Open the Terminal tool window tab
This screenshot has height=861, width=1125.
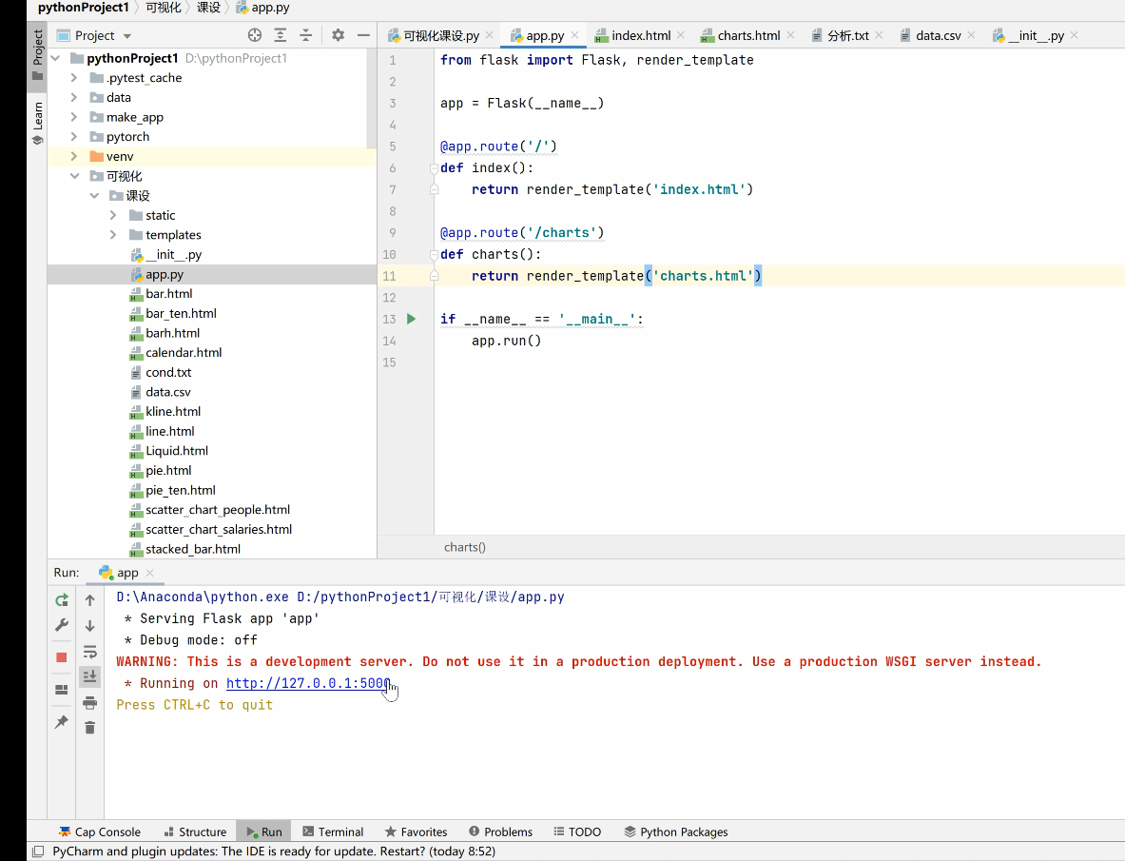click(332, 832)
